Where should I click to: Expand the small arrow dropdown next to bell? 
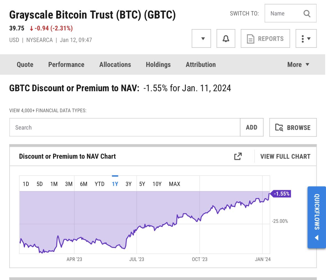201,38
